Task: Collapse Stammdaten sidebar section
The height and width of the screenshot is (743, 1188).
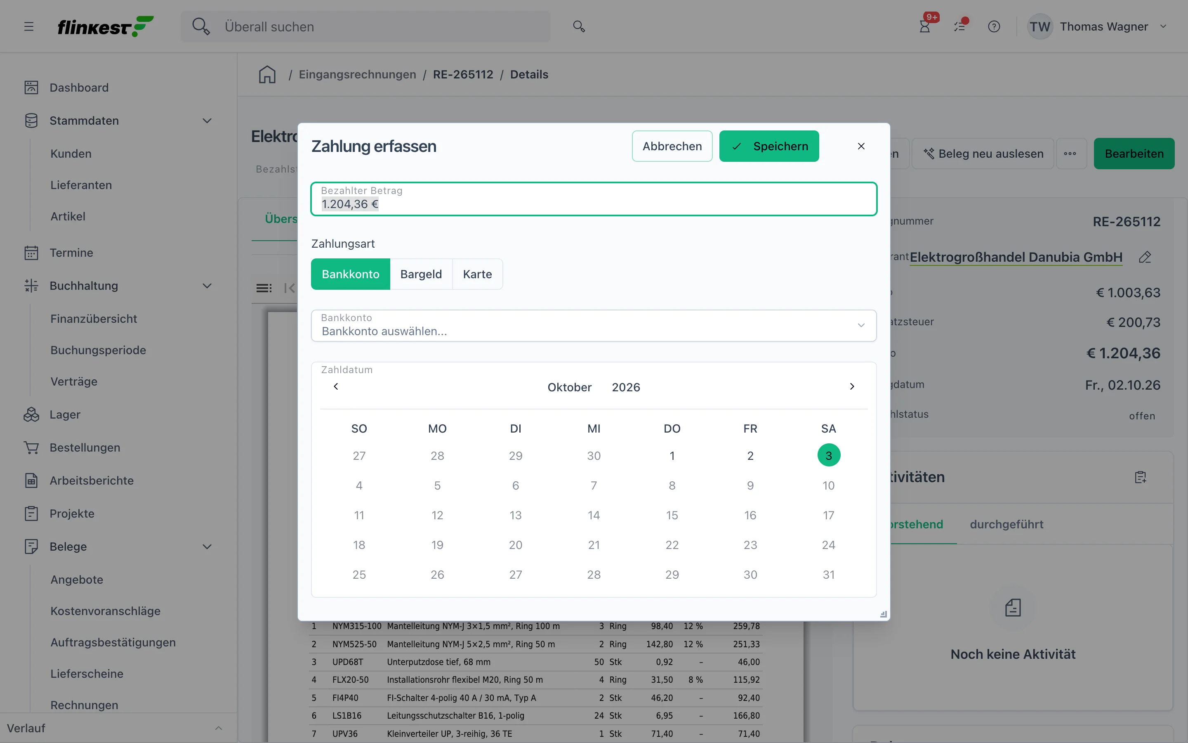Action: (207, 121)
